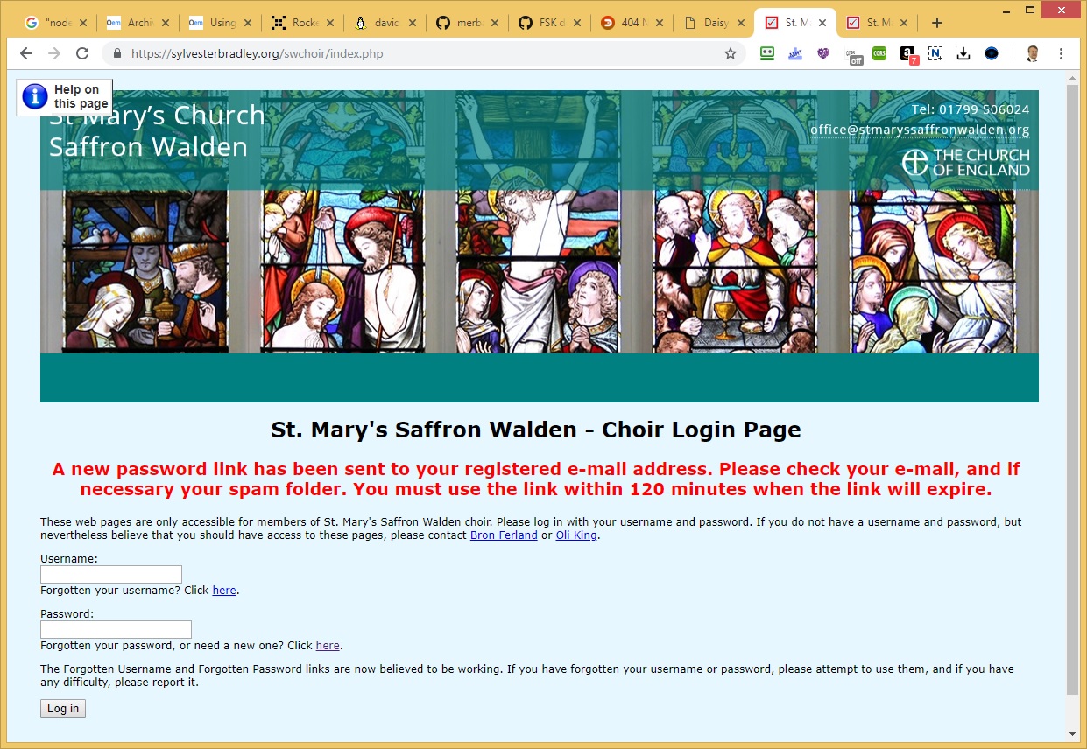
Task: Switch to the GitHub 'FSK' tab
Action: pos(549,23)
